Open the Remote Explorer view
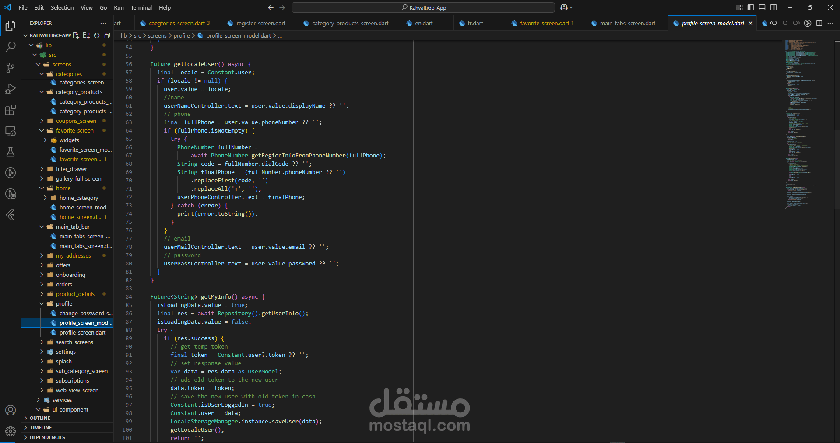Screen dimensions: 840x443 click(x=11, y=131)
